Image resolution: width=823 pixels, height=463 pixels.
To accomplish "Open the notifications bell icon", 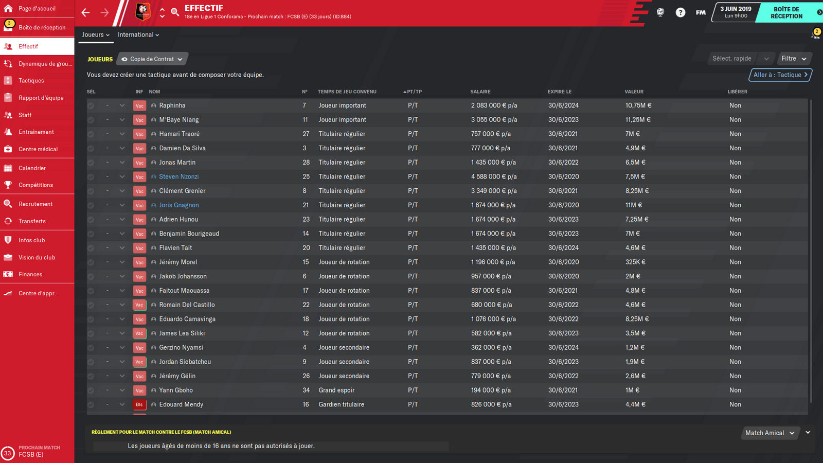I will tap(815, 34).
